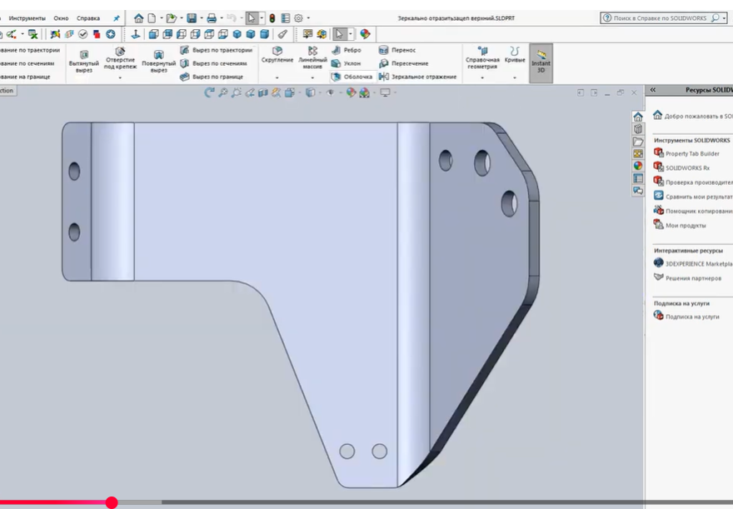Open the dropdown arrow next to the Options gear
Image resolution: width=733 pixels, height=509 pixels.
308,18
